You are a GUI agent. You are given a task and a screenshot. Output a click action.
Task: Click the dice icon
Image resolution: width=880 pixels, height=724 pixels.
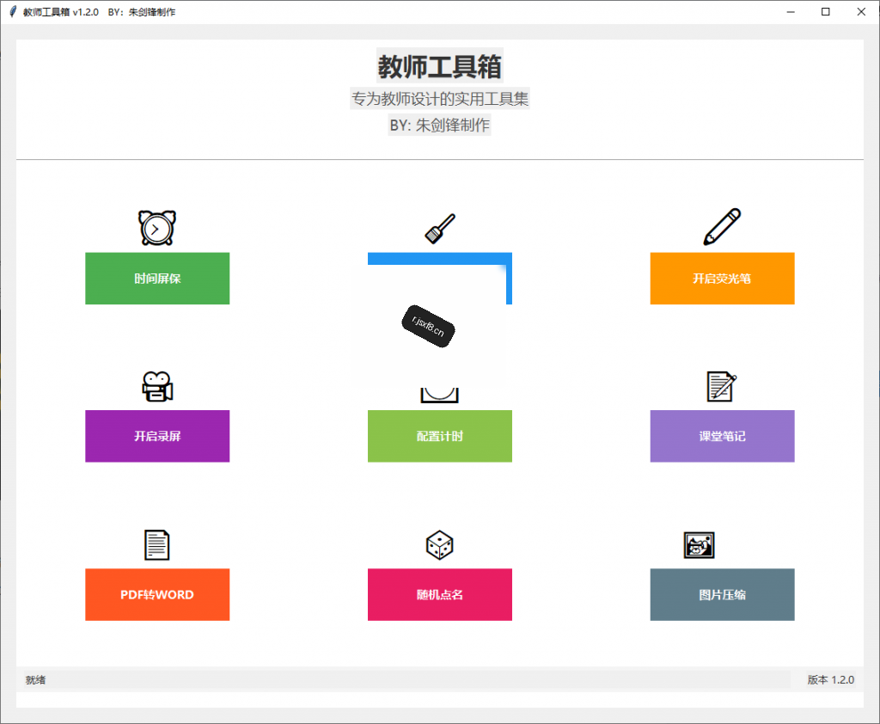click(439, 545)
